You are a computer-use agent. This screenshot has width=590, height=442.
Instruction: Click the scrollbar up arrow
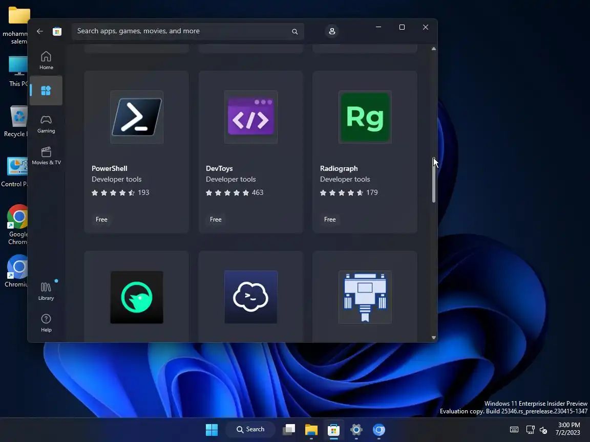(x=433, y=49)
